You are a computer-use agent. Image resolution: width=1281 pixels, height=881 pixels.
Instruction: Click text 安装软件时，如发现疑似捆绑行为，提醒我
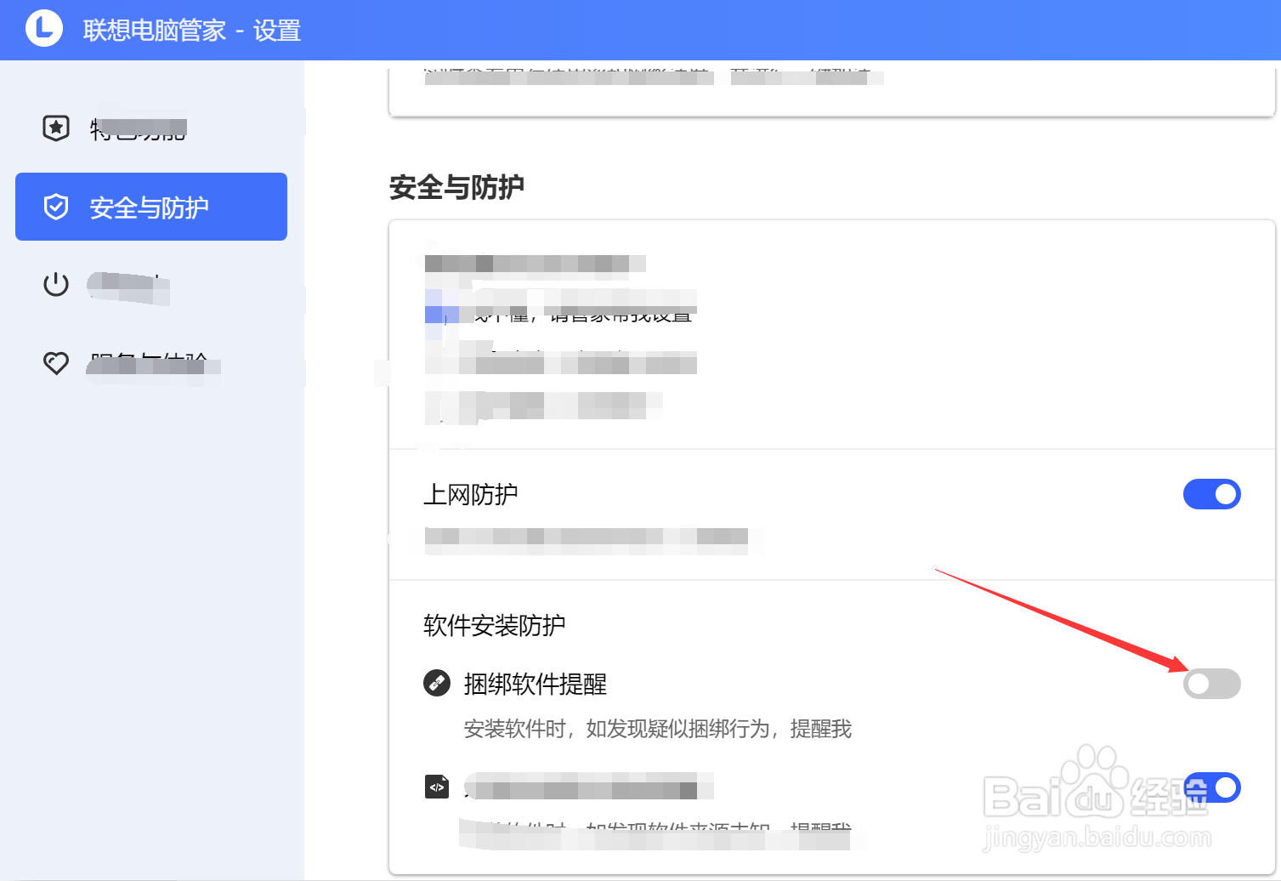[x=658, y=729]
